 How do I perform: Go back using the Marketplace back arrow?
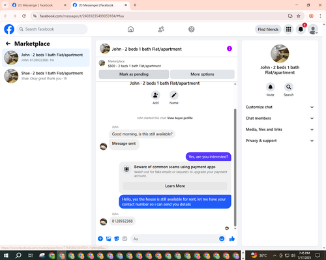click(8, 44)
